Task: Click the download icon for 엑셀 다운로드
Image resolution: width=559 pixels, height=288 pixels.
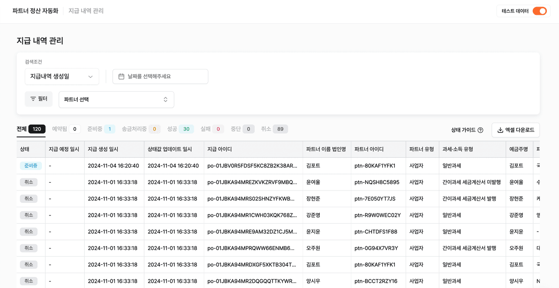Action: pos(500,130)
